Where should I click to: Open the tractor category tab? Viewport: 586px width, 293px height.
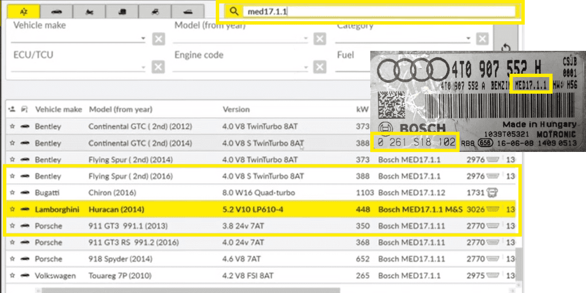(155, 11)
